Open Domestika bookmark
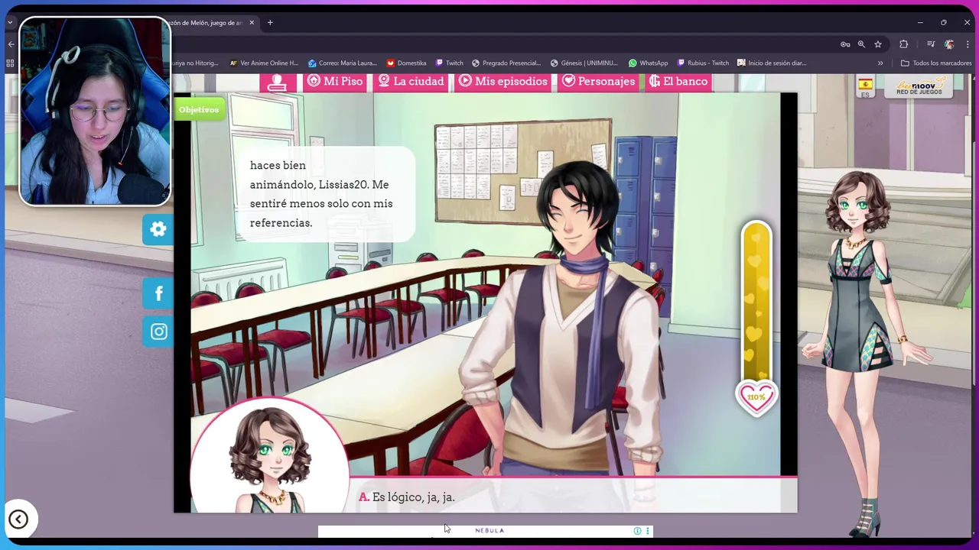 tap(406, 63)
